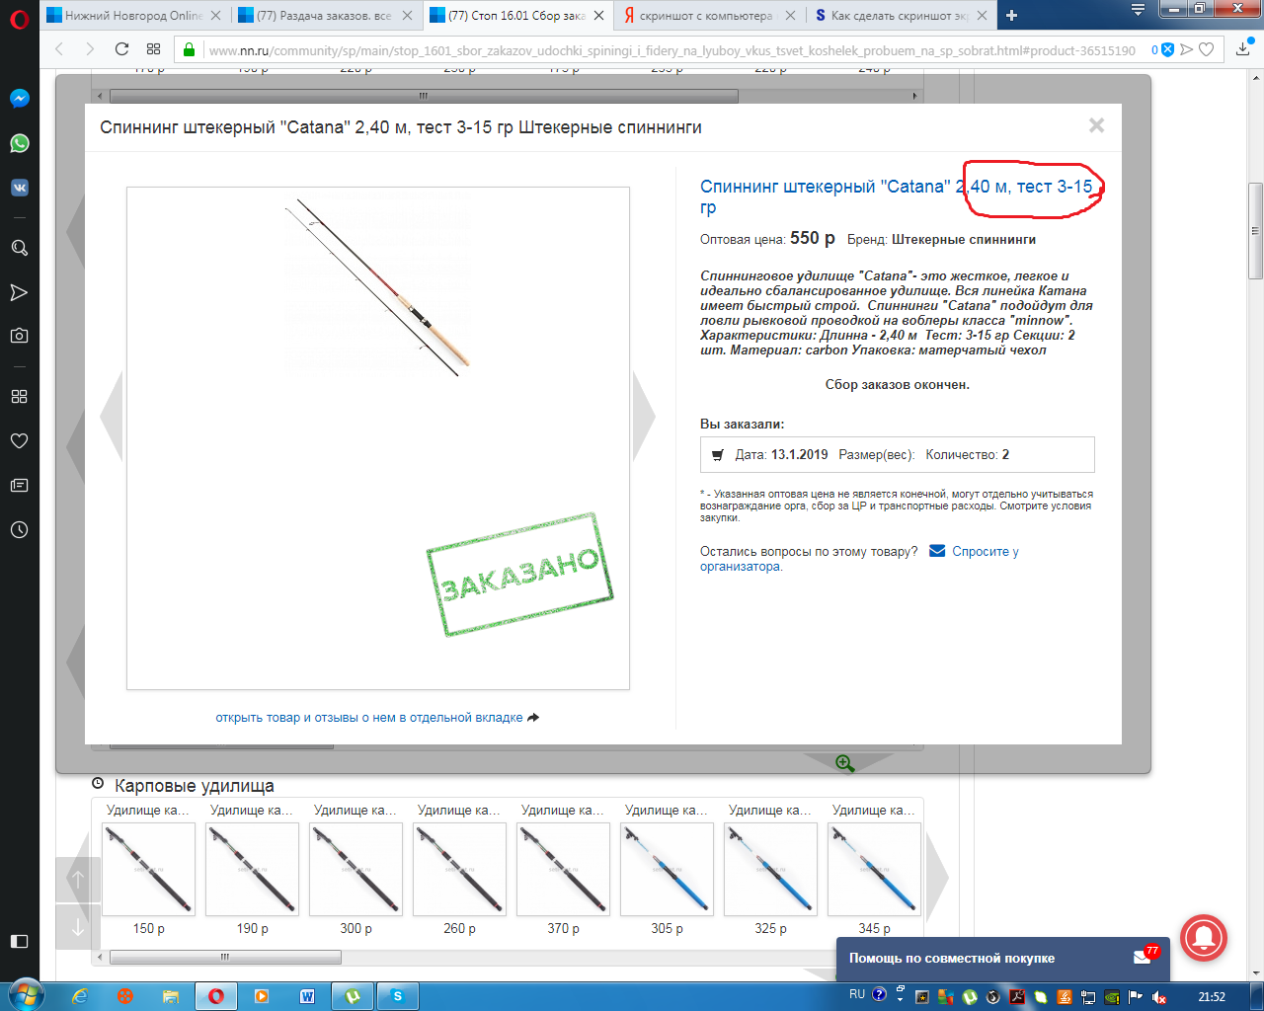Click the carp rods horizontal scrollbar
The image size is (1264, 1011).
225,957
